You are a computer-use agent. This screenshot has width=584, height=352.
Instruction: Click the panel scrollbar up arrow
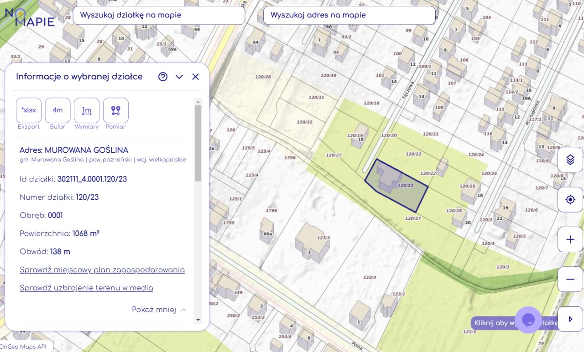click(x=198, y=102)
